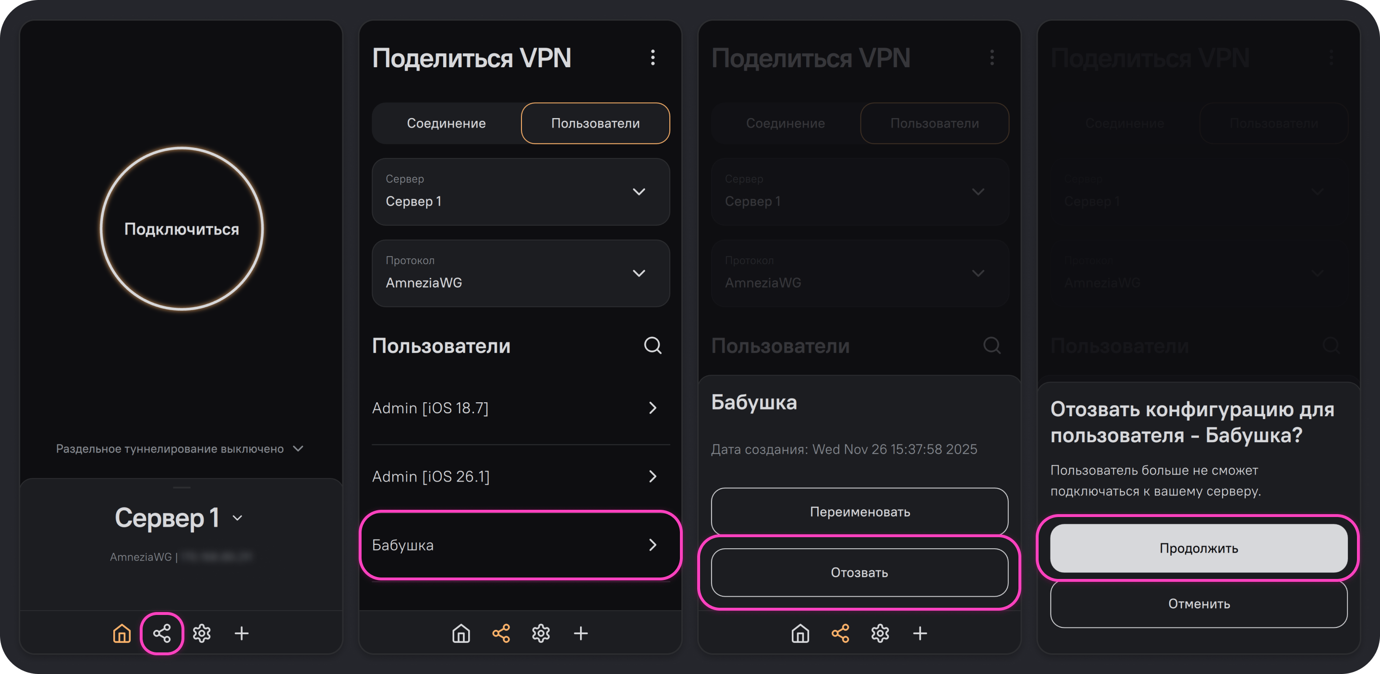The height and width of the screenshot is (674, 1380).
Task: Click the search icon beside the bright Пользователи heading
Action: coord(653,346)
